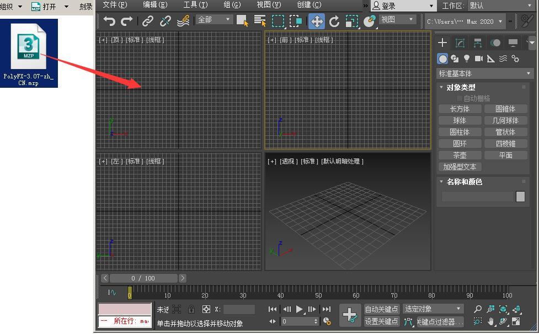Select the Cameras creation icon
539x334 pixels.
(479, 59)
